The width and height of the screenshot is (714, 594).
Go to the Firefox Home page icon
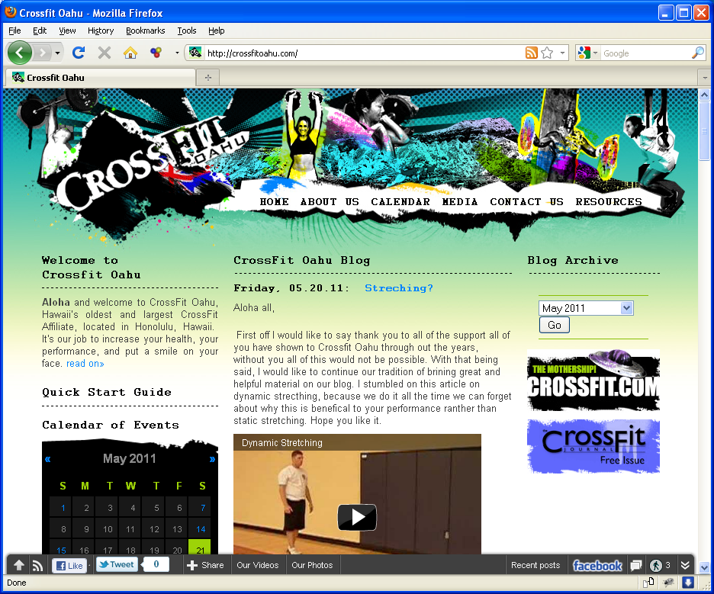point(130,53)
